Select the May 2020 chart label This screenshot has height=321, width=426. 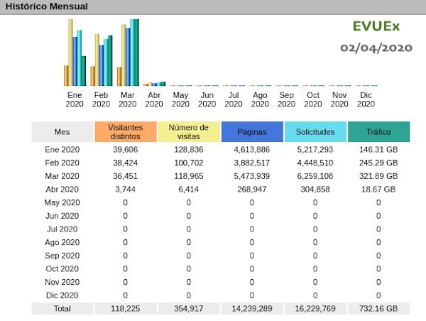click(x=180, y=99)
